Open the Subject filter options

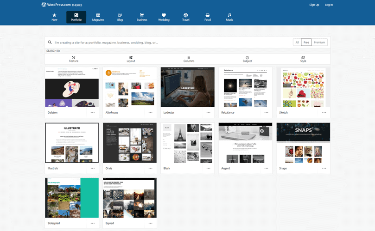click(247, 59)
